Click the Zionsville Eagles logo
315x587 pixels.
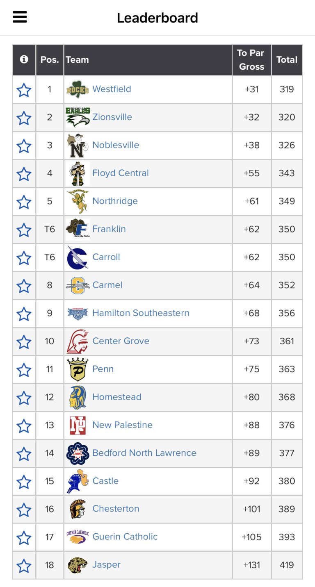[78, 117]
